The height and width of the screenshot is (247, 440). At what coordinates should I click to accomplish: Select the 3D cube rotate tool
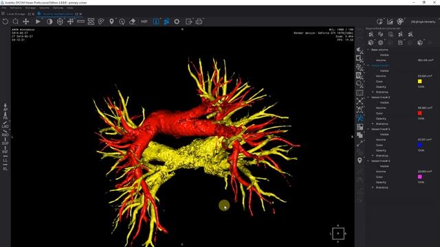(60, 21)
